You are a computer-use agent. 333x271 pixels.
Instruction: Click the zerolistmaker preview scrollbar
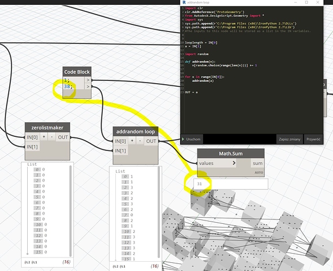[71, 211]
